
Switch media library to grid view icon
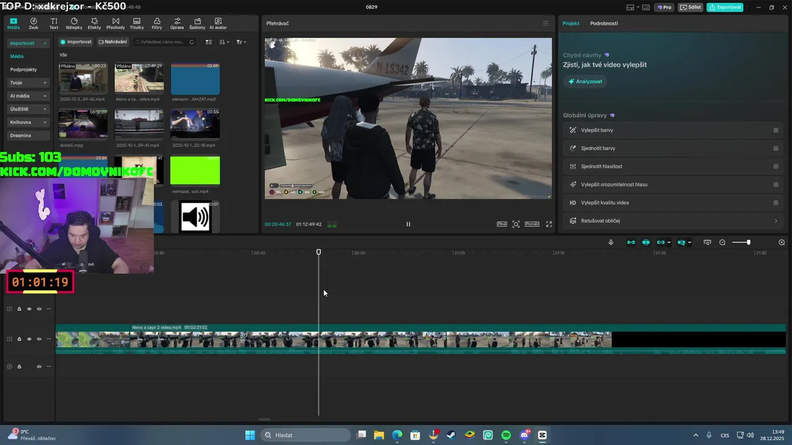[209, 42]
